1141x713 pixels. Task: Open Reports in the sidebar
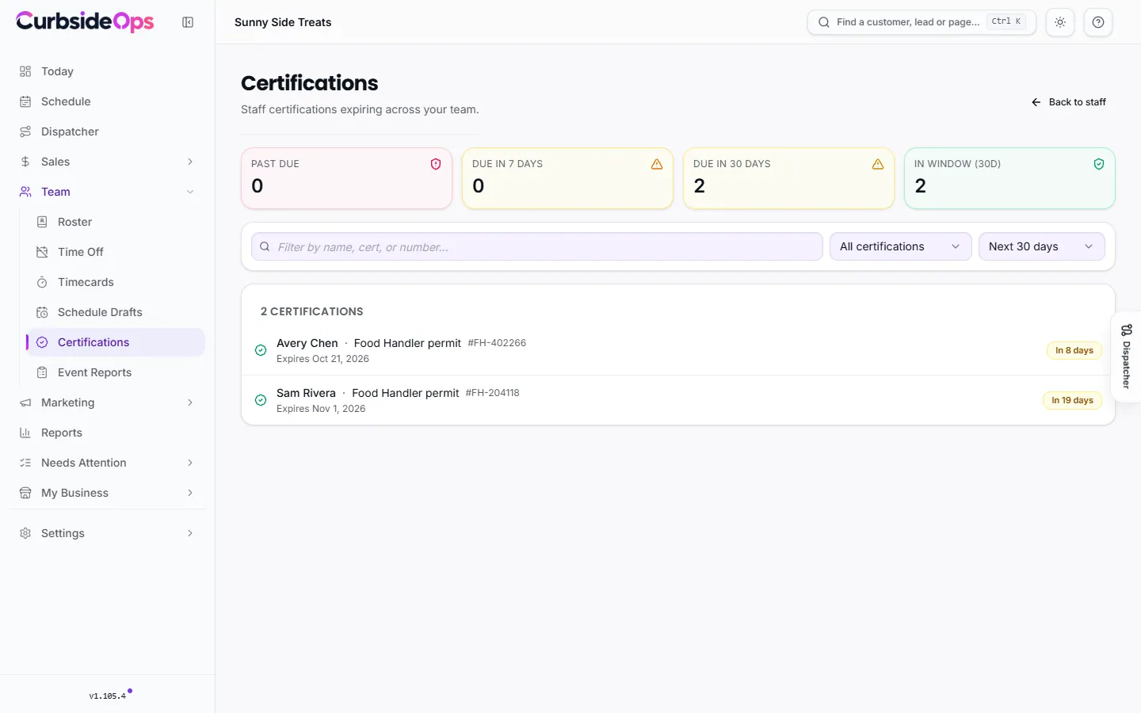pos(107,433)
